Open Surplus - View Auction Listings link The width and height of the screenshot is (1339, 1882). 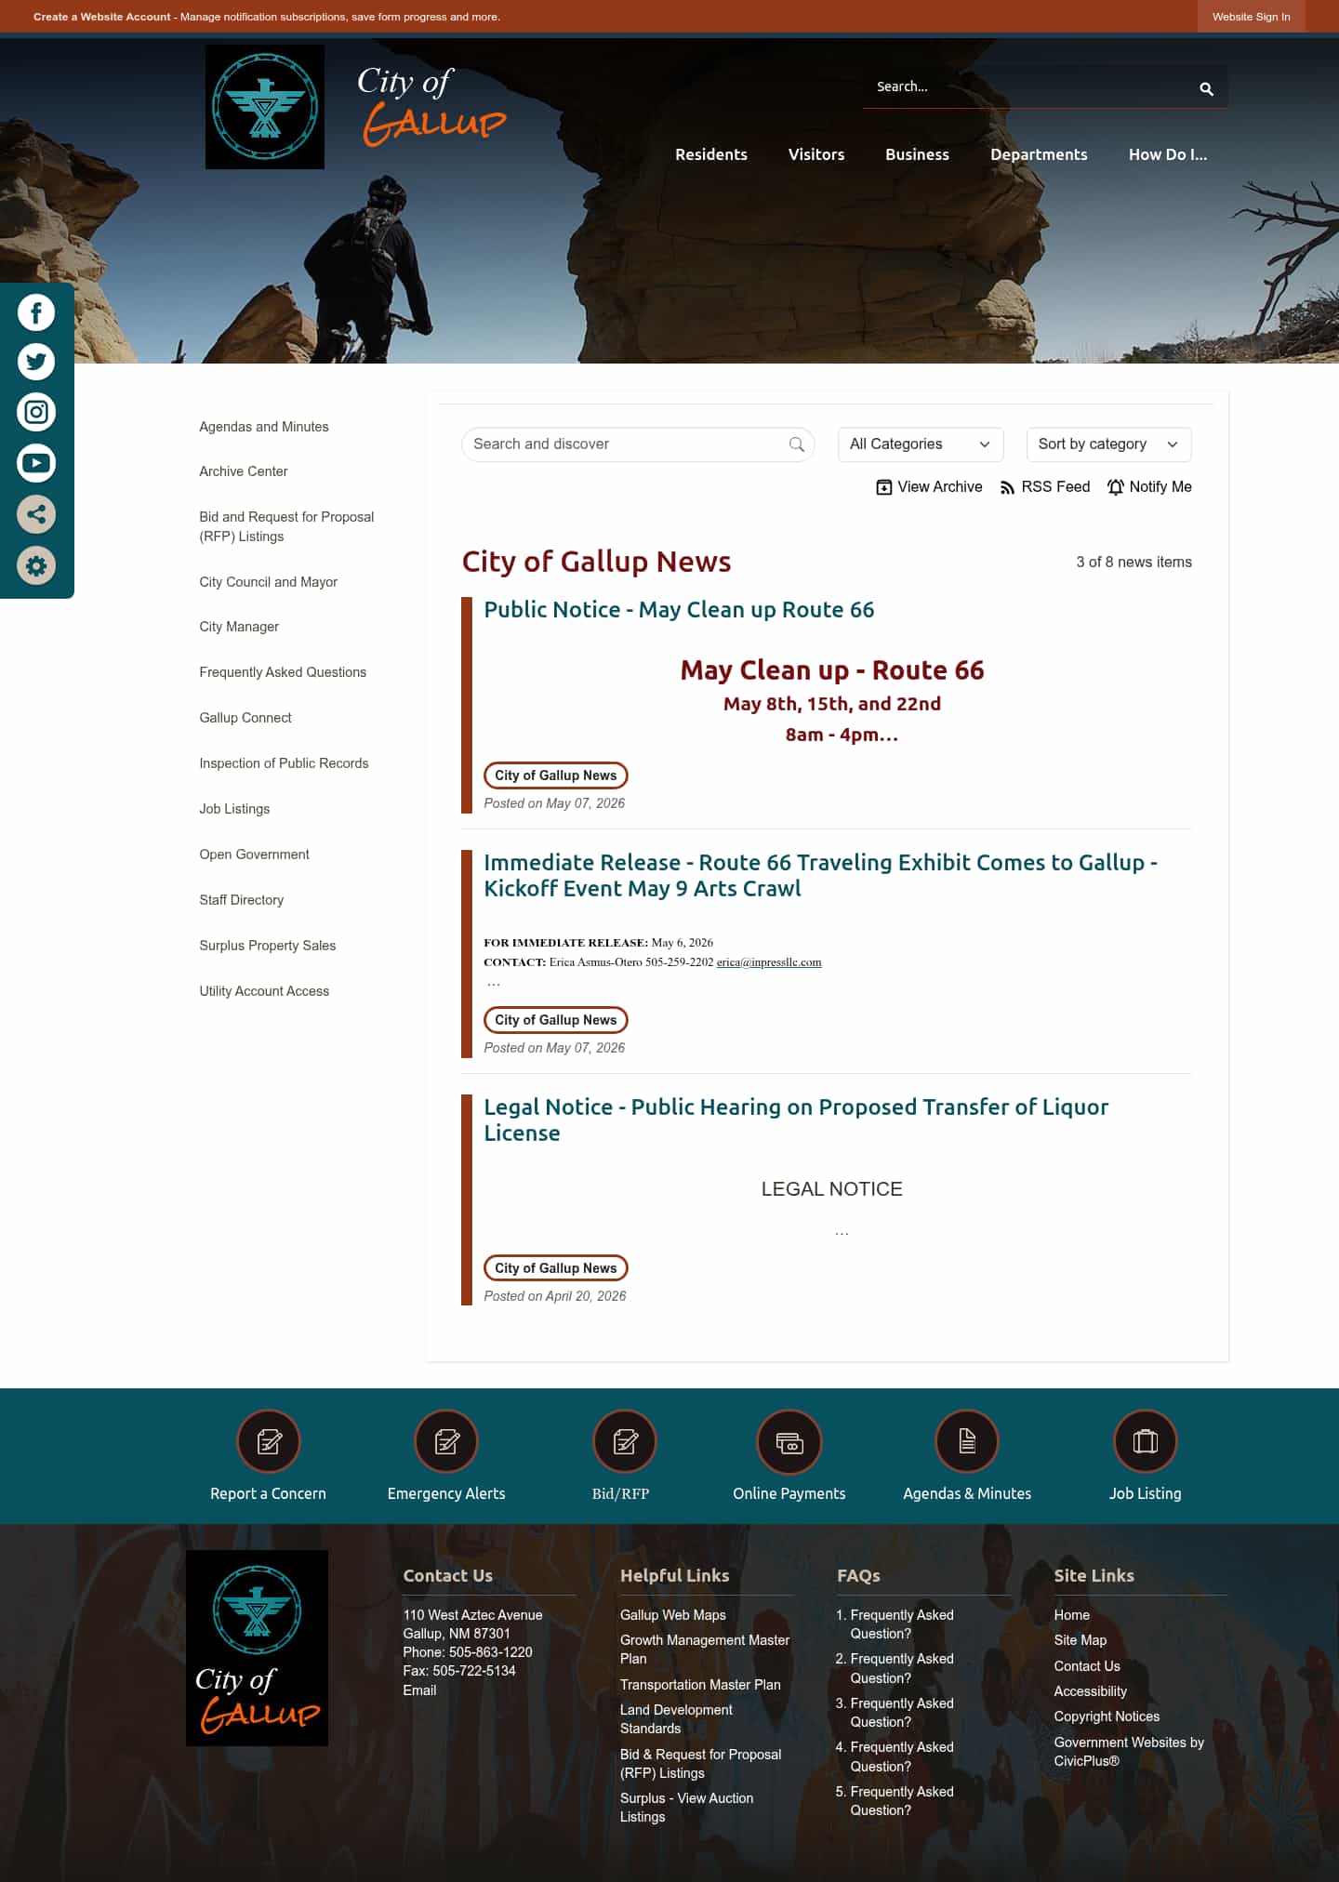click(x=686, y=1808)
